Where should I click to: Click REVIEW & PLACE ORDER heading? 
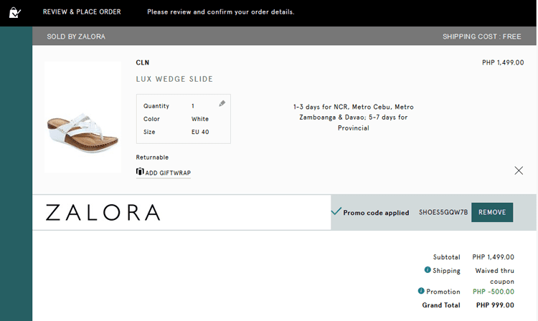point(82,12)
